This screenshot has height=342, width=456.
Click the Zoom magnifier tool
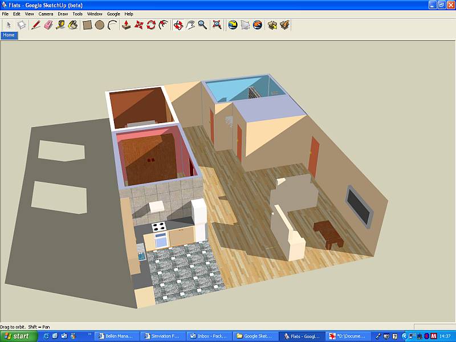tap(202, 25)
